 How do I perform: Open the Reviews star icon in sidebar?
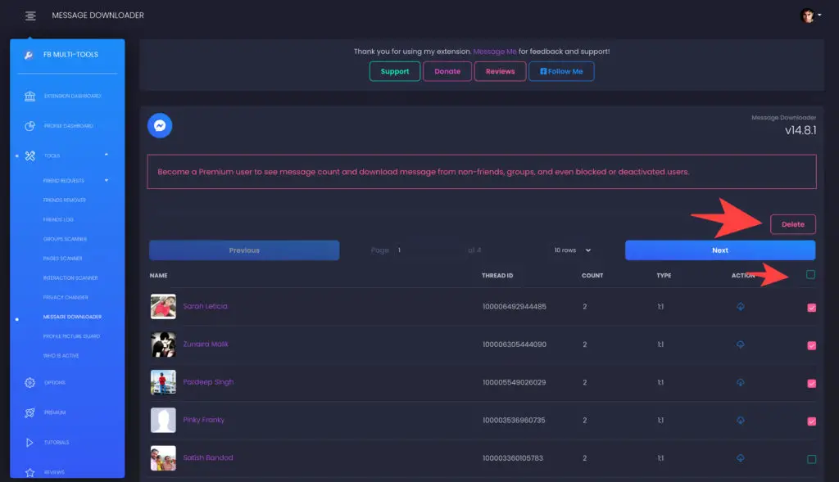click(x=30, y=472)
